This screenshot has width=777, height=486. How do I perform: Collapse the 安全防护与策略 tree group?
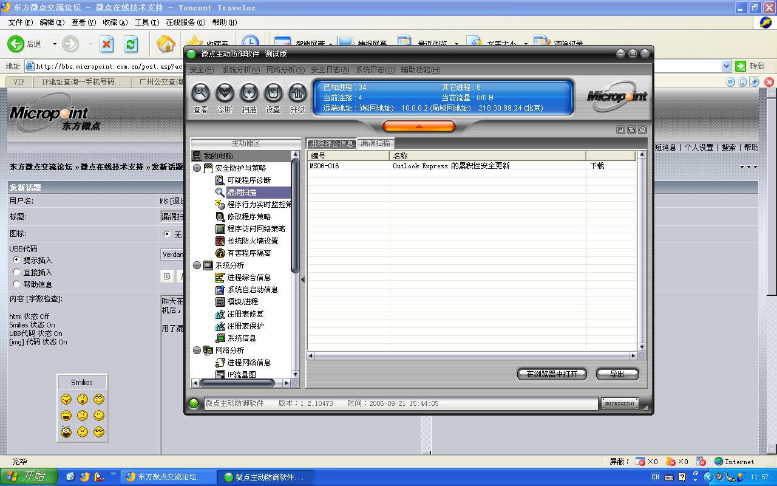click(x=197, y=168)
